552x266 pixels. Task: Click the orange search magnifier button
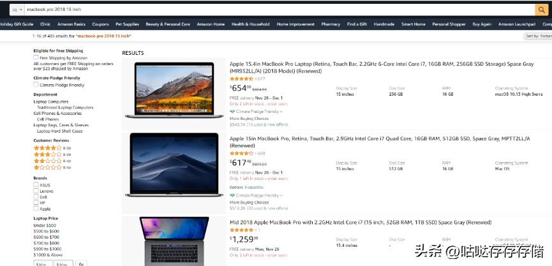click(541, 10)
